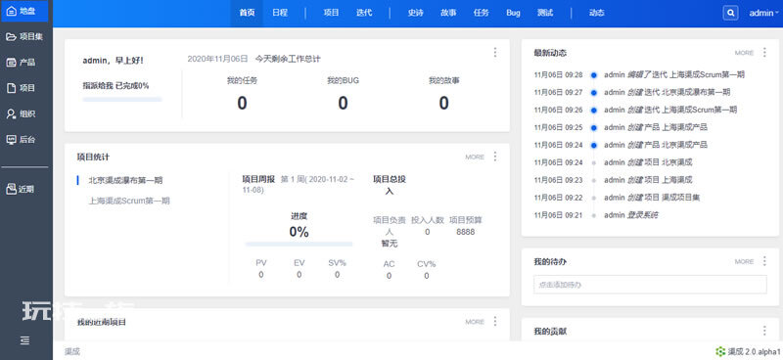Open the 组织 person icon in sidebar
783x360 pixels.
(x=11, y=113)
